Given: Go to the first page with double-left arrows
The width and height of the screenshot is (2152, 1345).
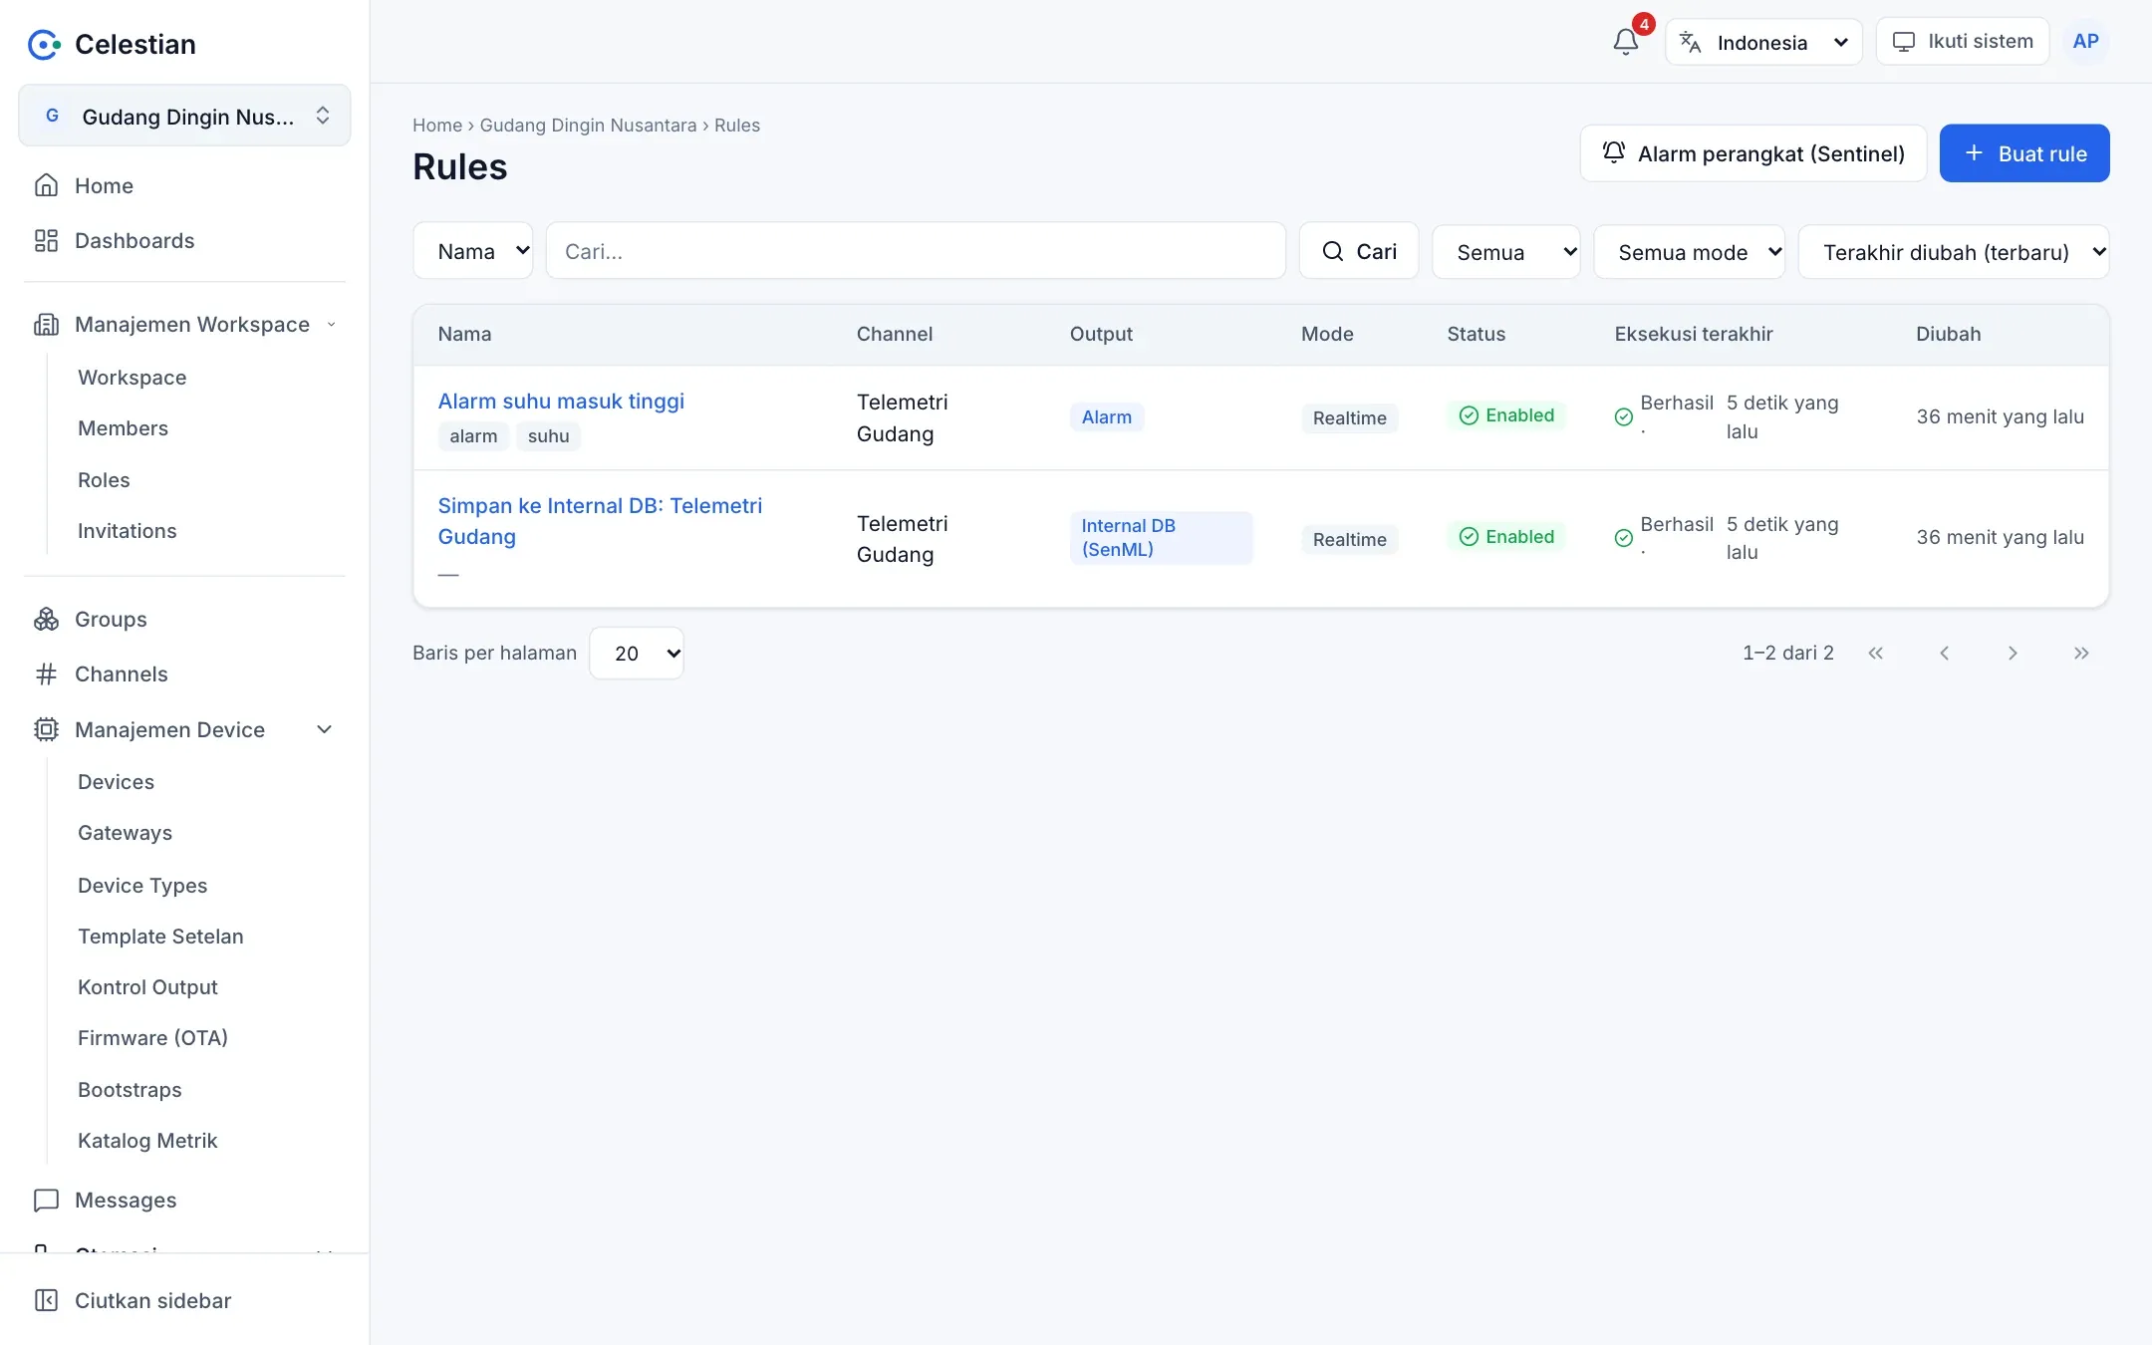Looking at the screenshot, I should (1876, 653).
